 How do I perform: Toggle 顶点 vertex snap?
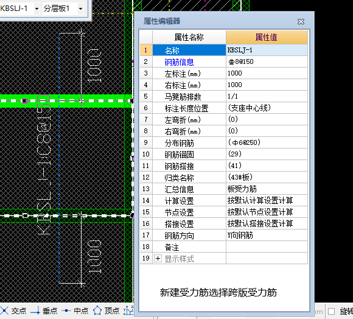coord(107,310)
